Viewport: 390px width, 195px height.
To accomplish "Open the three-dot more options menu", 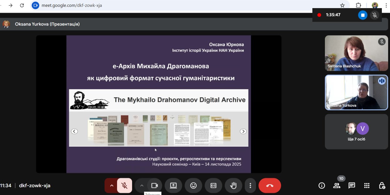I will pyautogui.click(x=250, y=186).
